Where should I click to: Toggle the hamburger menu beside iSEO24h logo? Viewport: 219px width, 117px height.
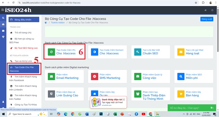point(3,10)
